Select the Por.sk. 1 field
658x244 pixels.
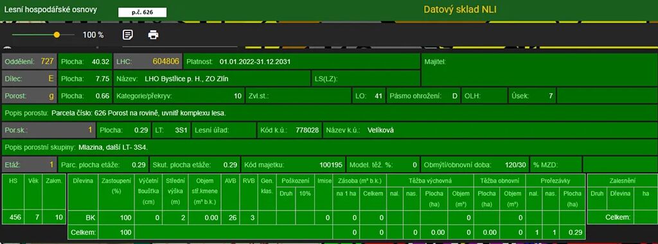[48, 130]
